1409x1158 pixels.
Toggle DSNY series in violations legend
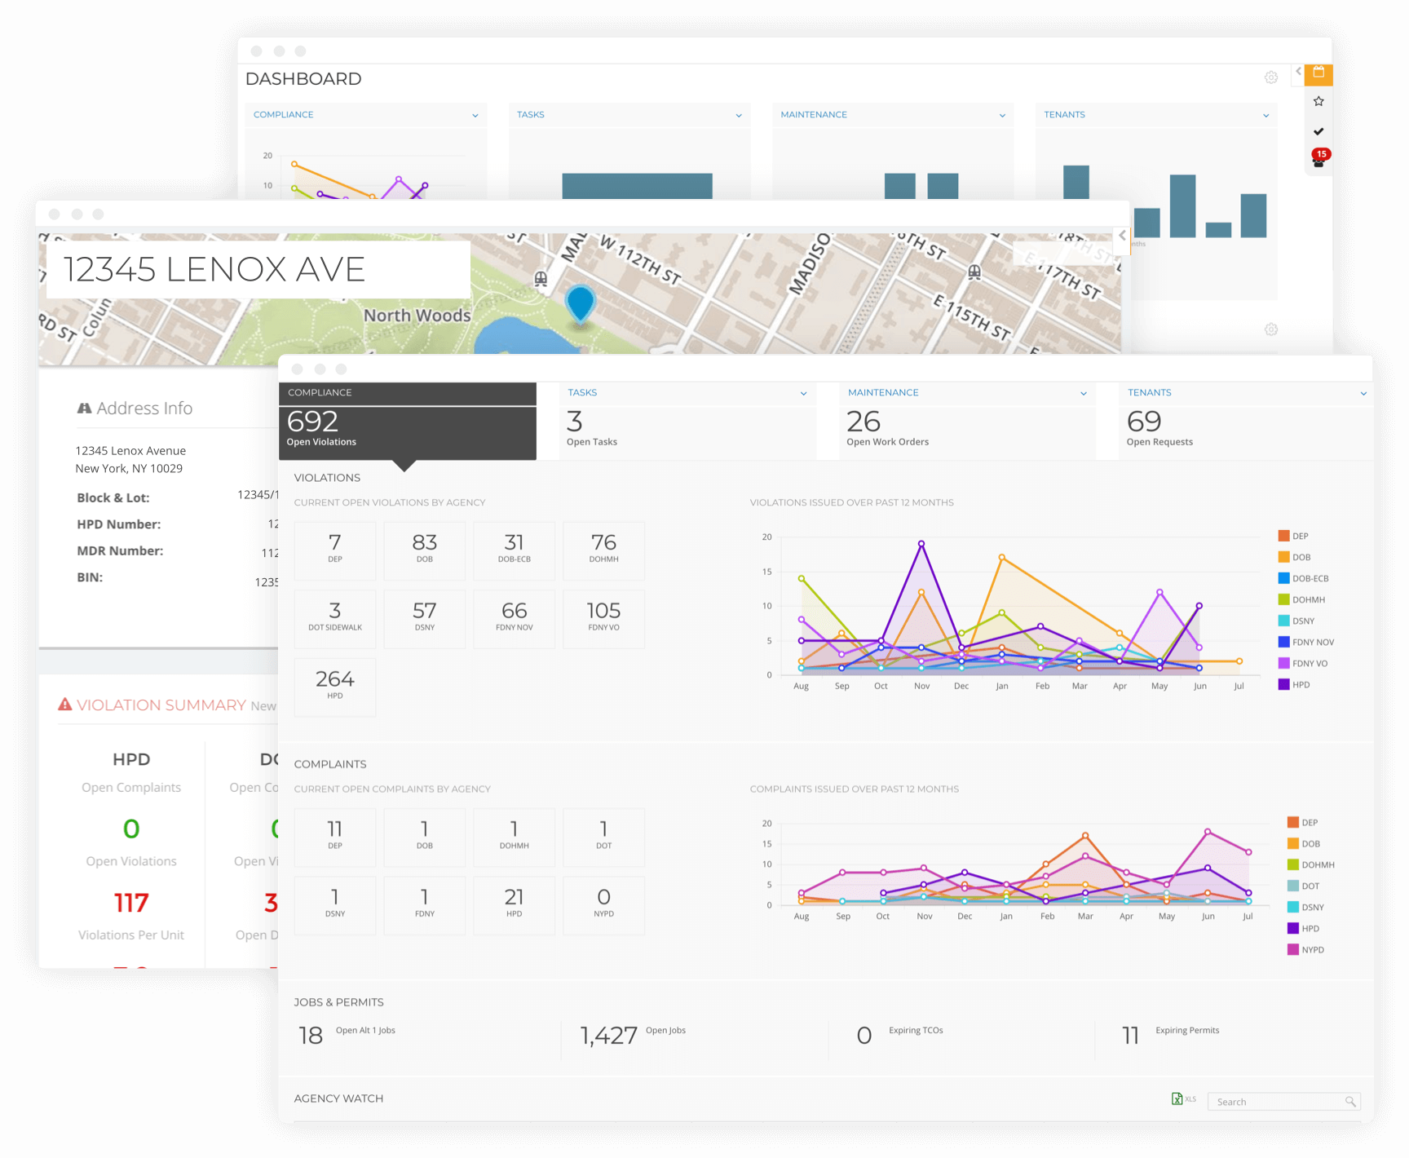(1296, 621)
